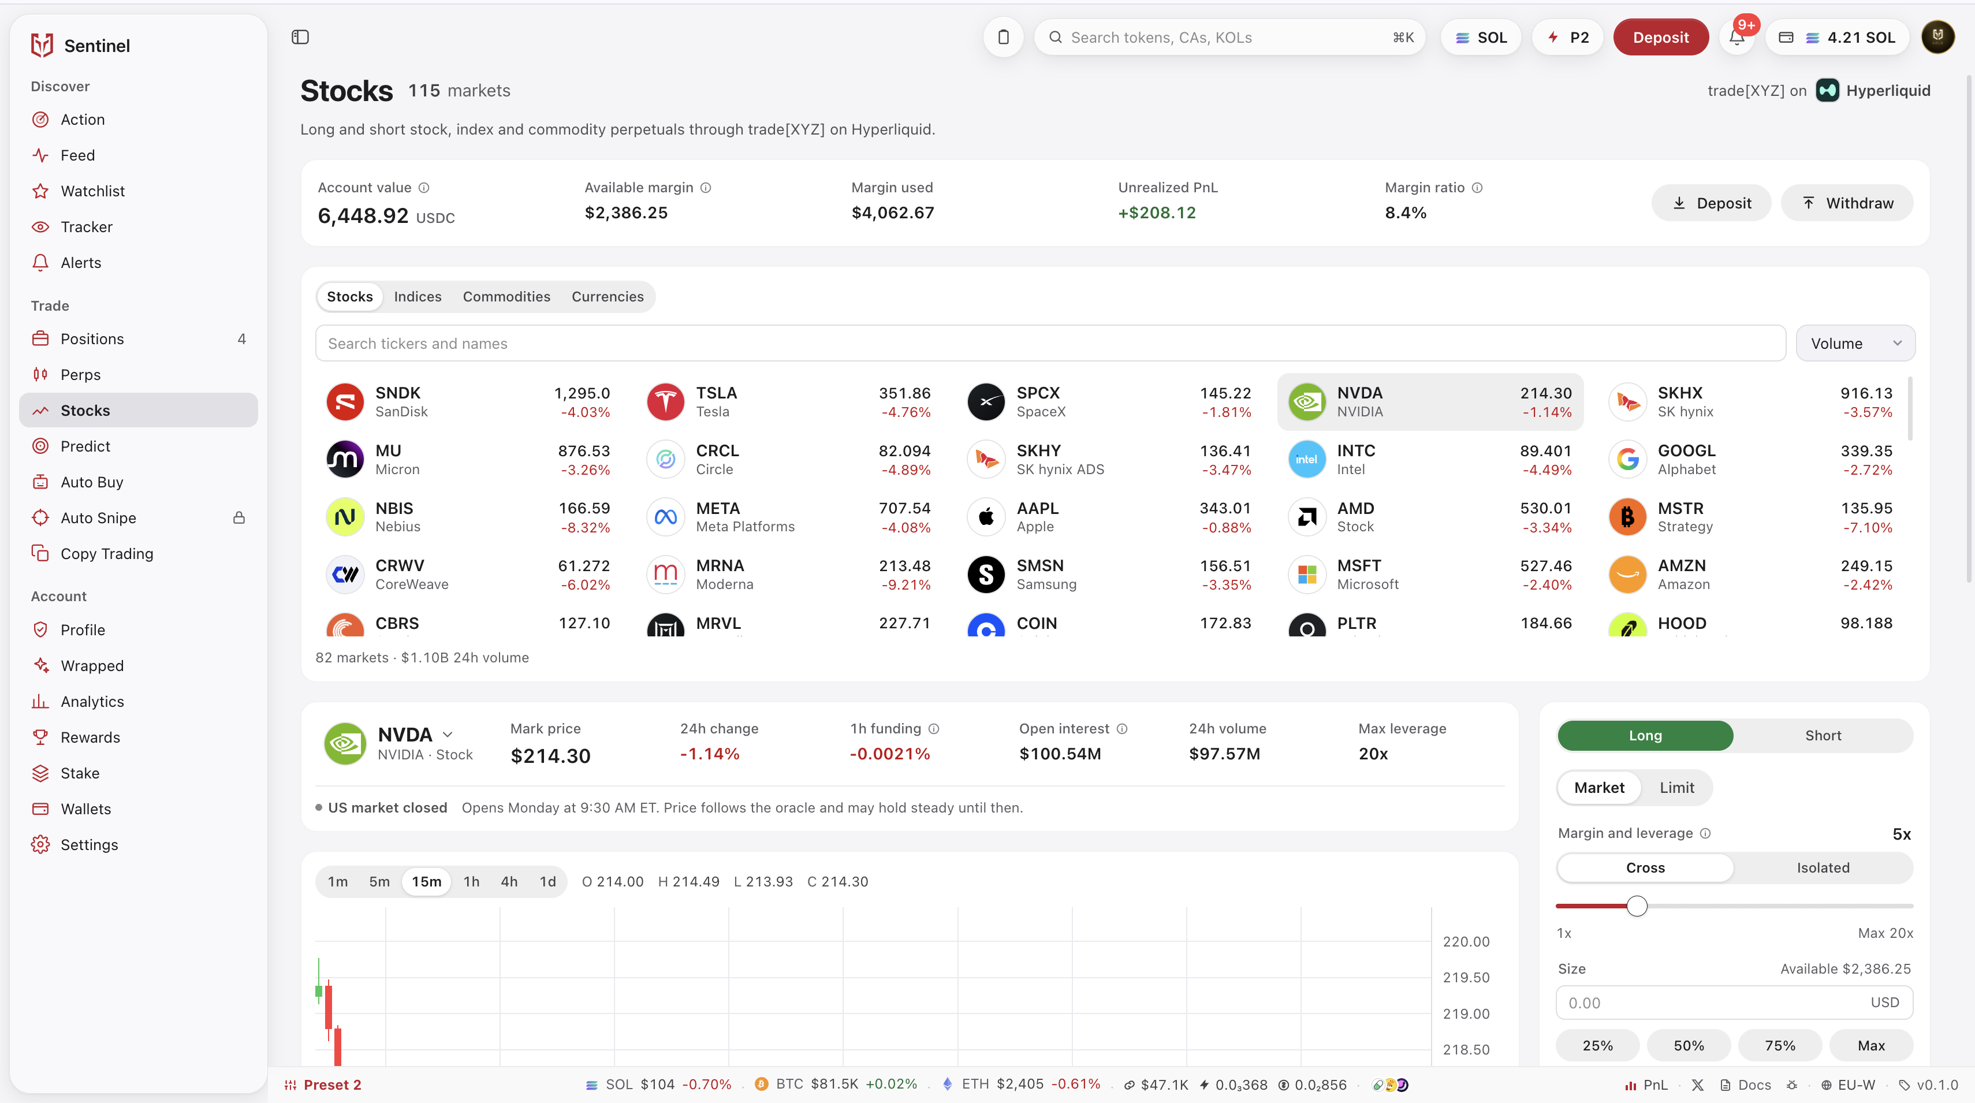
Task: Click the Auto Snipe lock icon
Action: [x=239, y=518]
